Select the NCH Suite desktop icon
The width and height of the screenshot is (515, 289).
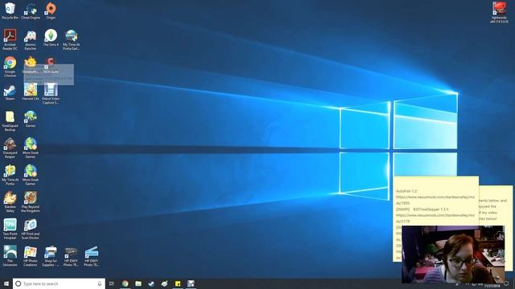pyautogui.click(x=51, y=66)
